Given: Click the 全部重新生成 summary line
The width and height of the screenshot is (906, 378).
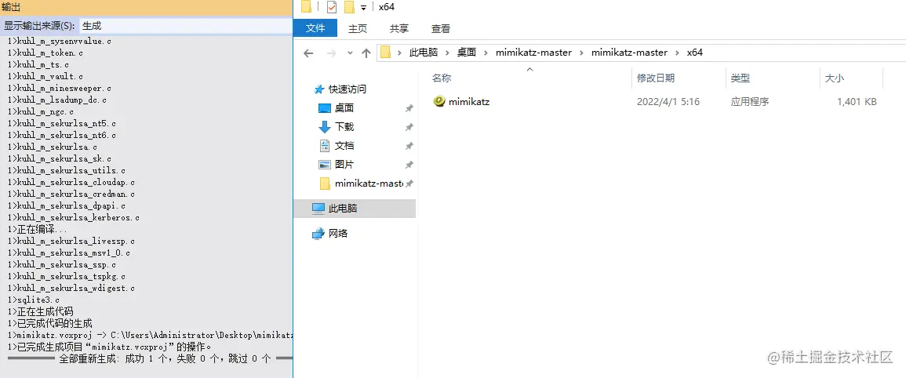Looking at the screenshot, I should tap(151, 359).
